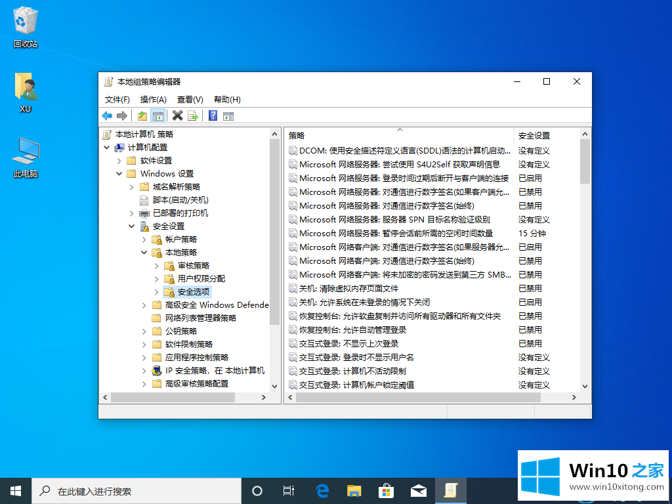Click the Show/Hide action pane icon

[x=228, y=115]
